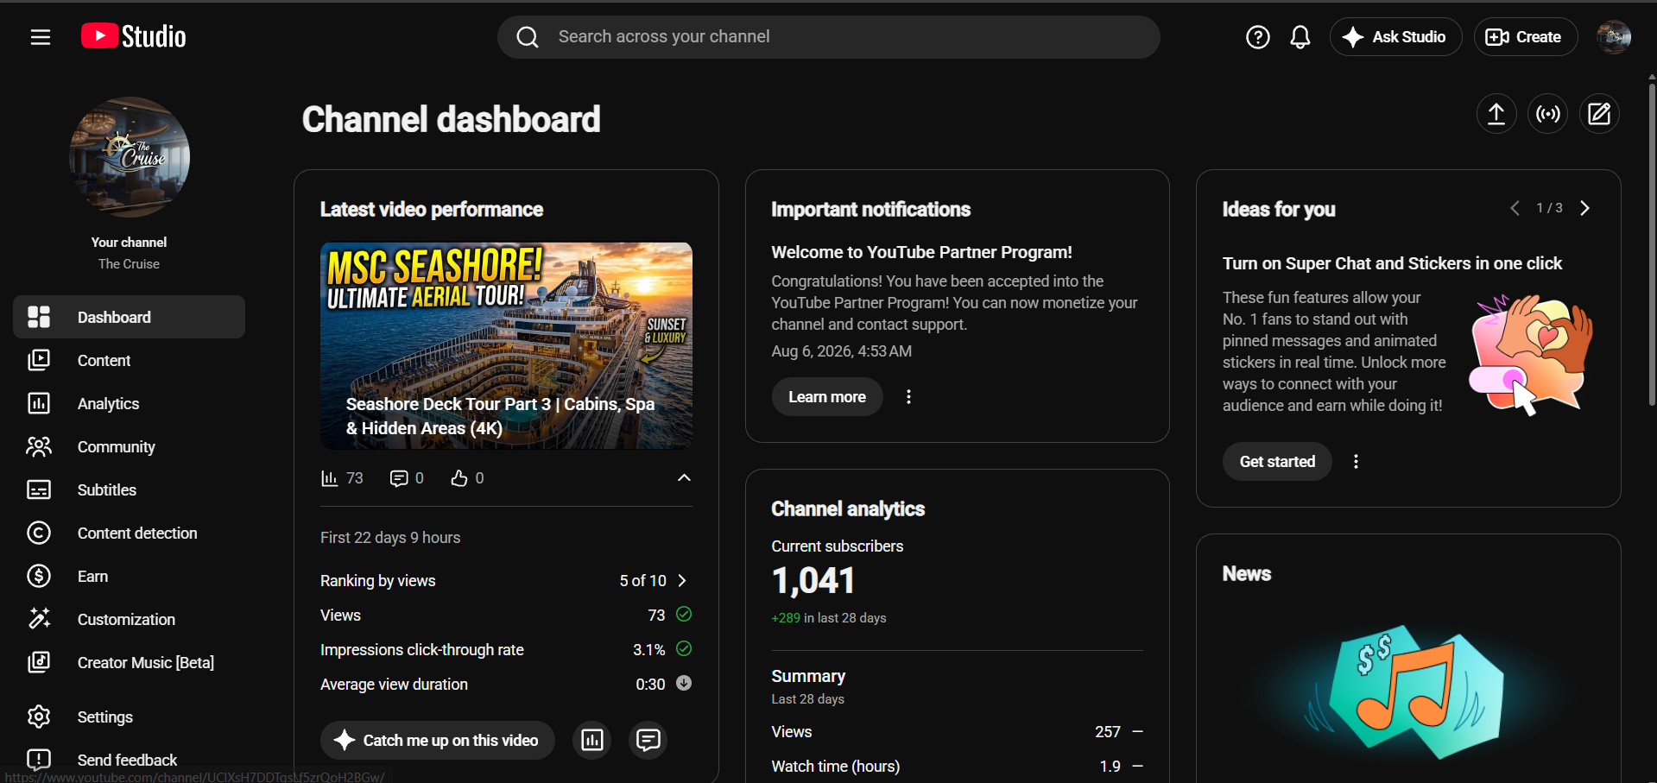The height and width of the screenshot is (783, 1657).
Task: Click the 'Watch time (hours)' summary row
Action: pyautogui.click(x=957, y=767)
